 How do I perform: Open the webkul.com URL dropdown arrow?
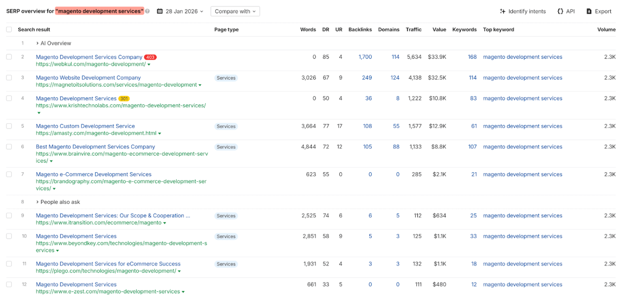pyautogui.click(x=149, y=65)
